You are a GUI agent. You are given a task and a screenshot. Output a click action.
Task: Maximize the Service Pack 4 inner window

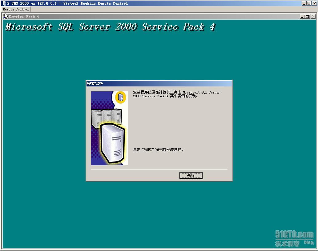point(307,17)
